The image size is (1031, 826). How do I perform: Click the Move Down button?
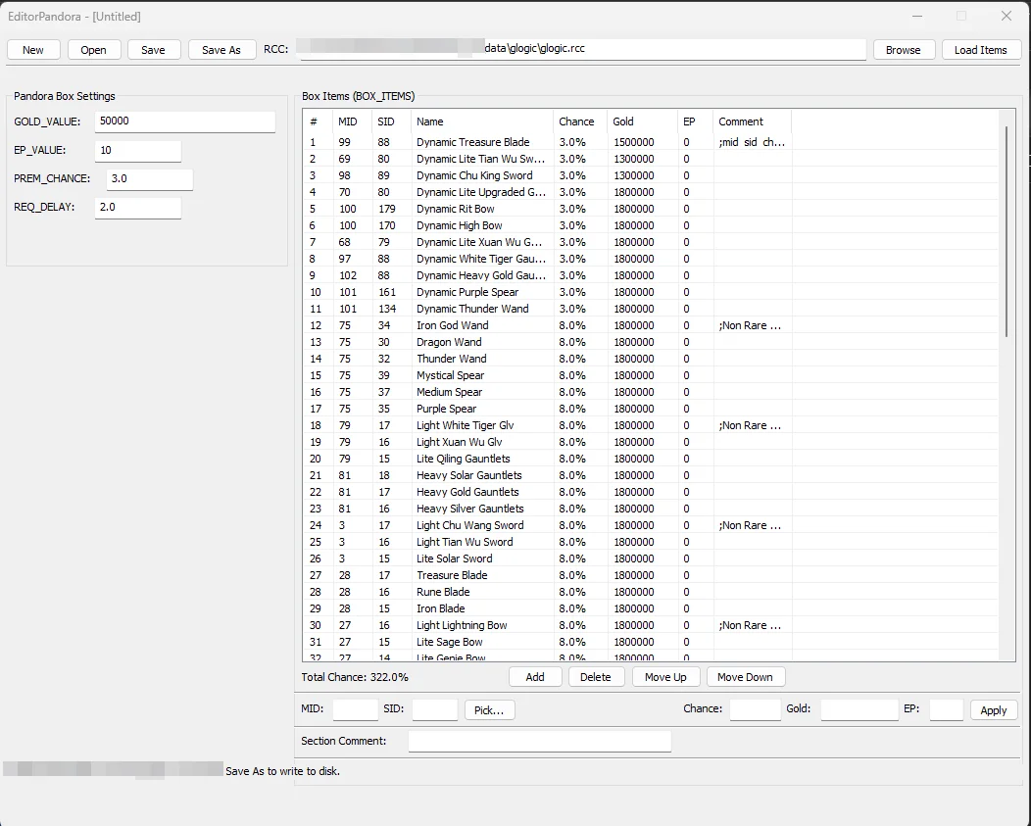click(x=745, y=677)
